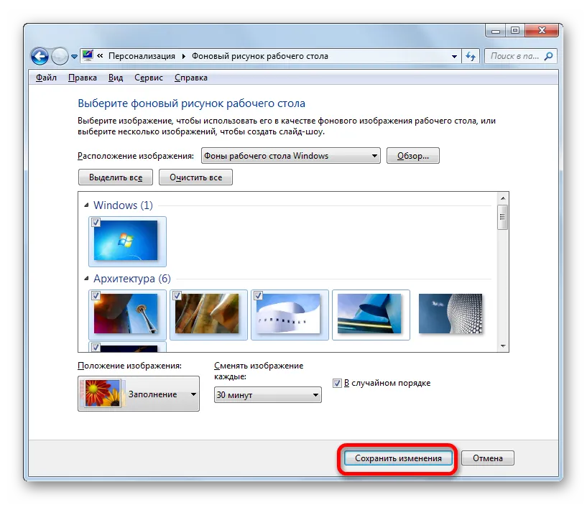587x505 pixels.
Task: Minimize the window
Action: [x=496, y=30]
